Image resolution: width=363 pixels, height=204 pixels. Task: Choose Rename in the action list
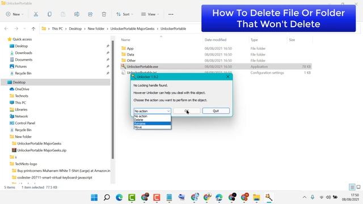[153, 124]
